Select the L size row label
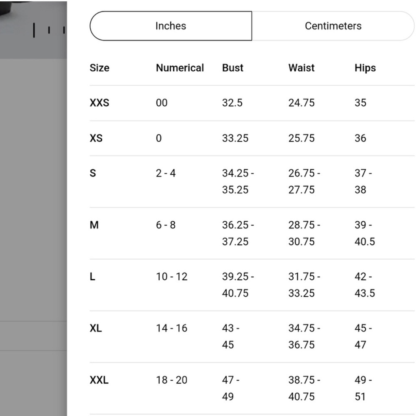Screen dimensions: 416x416 (x=92, y=277)
